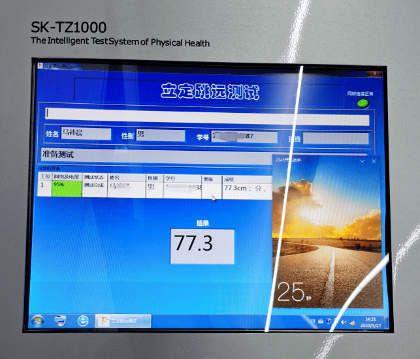Click the 学号 student number field
420x359 pixels.
click(x=244, y=136)
